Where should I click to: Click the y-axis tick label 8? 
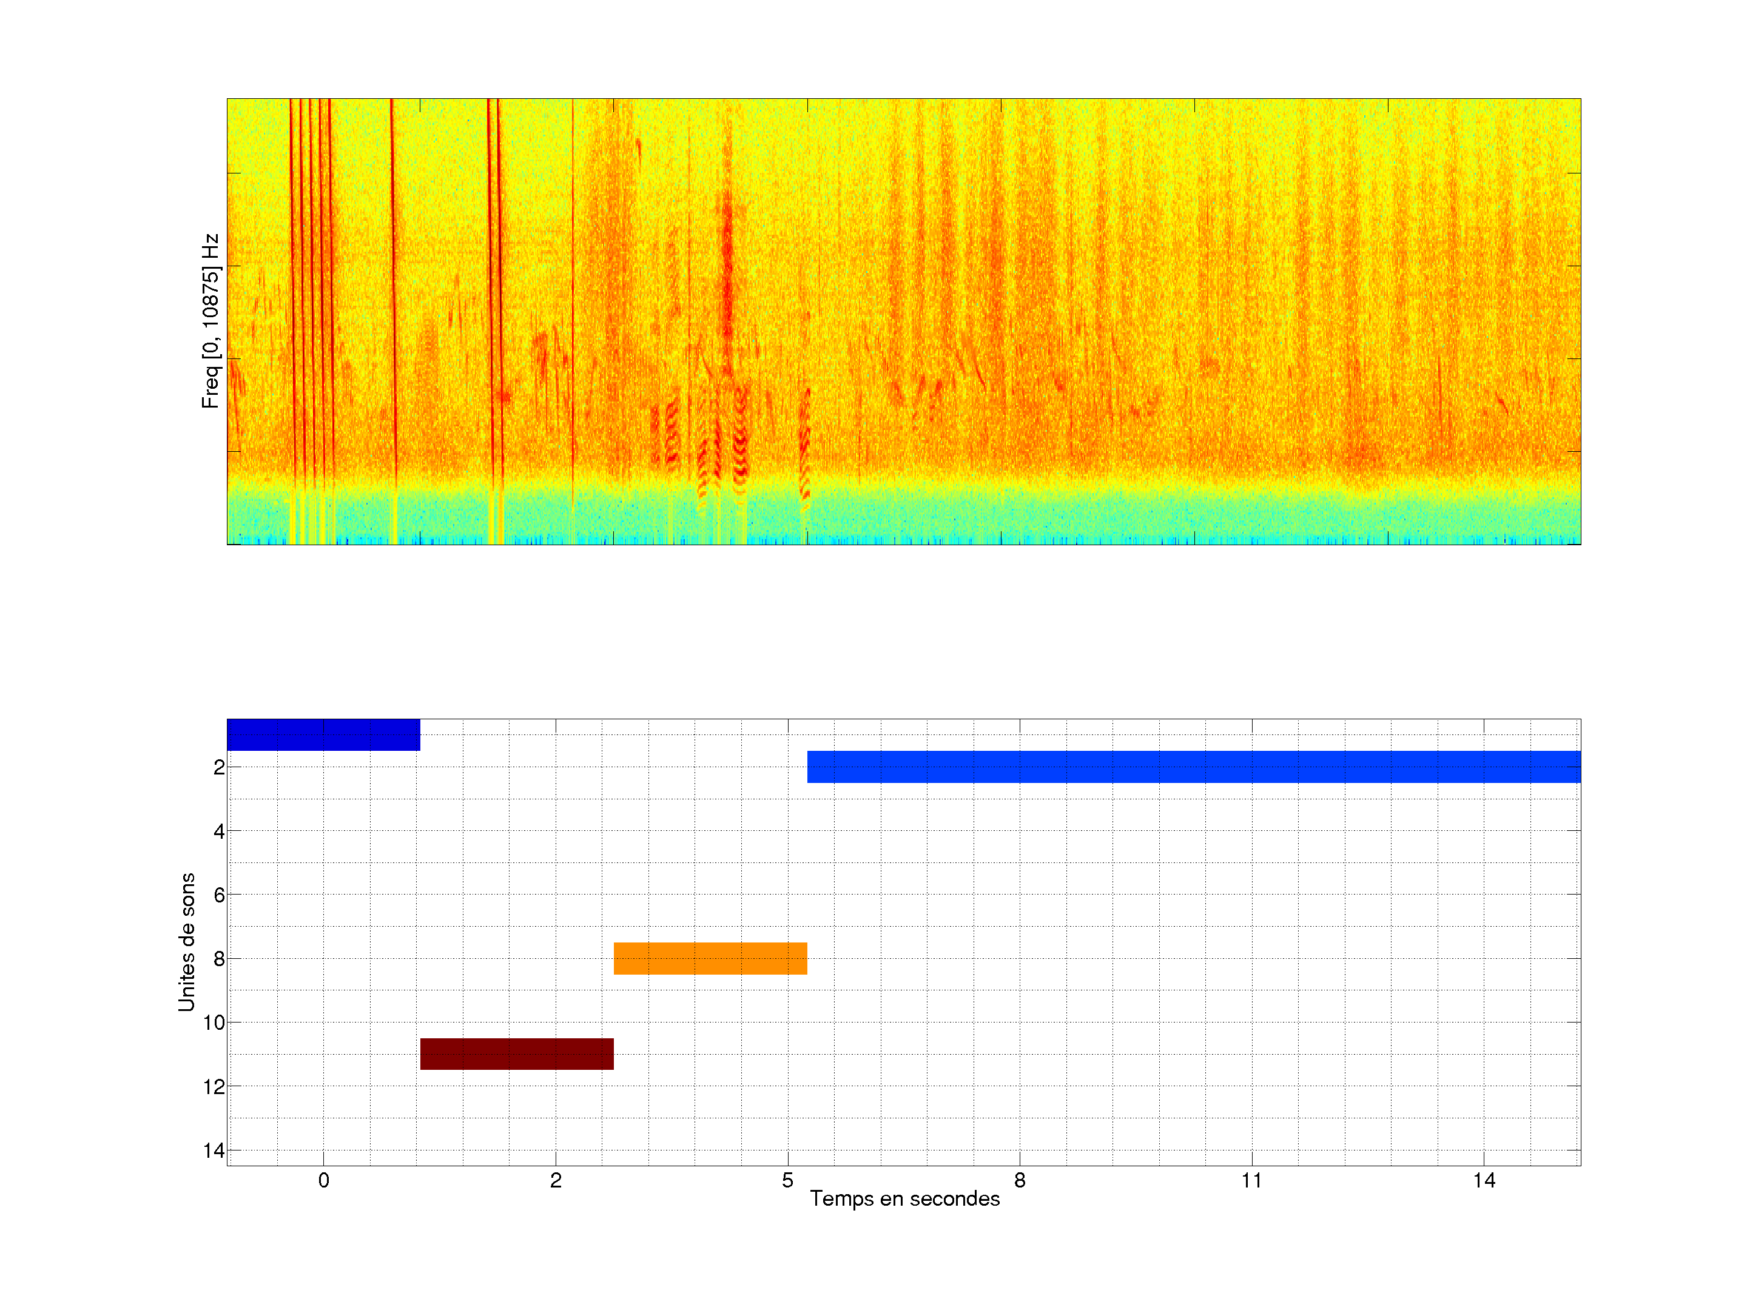point(219,959)
